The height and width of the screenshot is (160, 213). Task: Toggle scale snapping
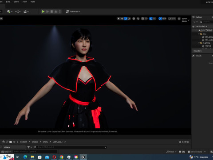(160, 19)
